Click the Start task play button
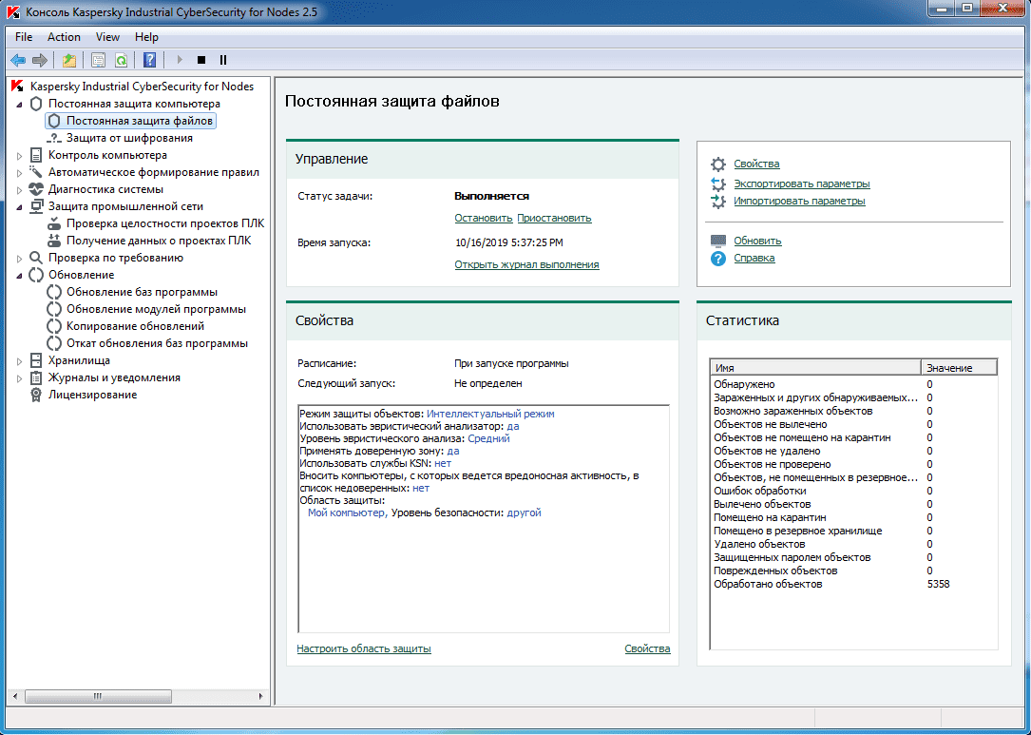This screenshot has width=1031, height=735. pos(180,60)
